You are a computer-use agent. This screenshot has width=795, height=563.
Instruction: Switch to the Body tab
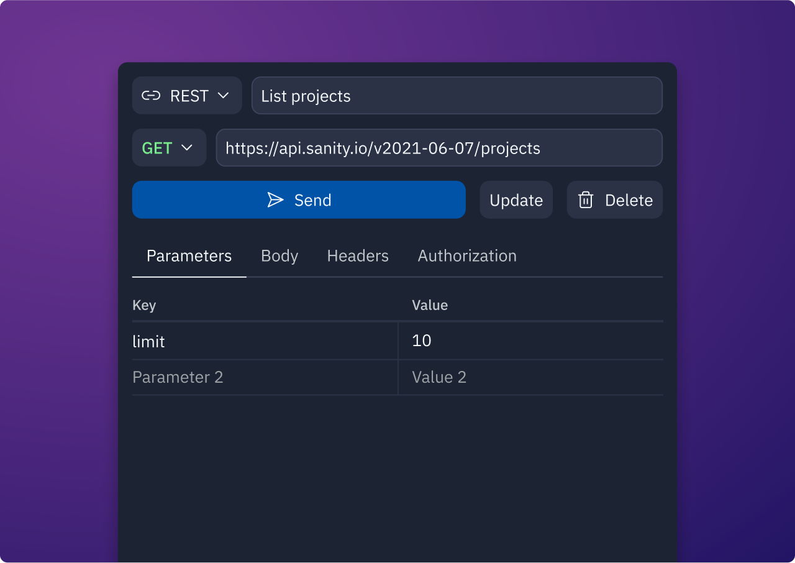point(279,256)
